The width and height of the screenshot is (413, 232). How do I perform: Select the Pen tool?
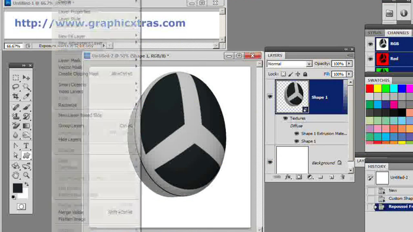15,146
